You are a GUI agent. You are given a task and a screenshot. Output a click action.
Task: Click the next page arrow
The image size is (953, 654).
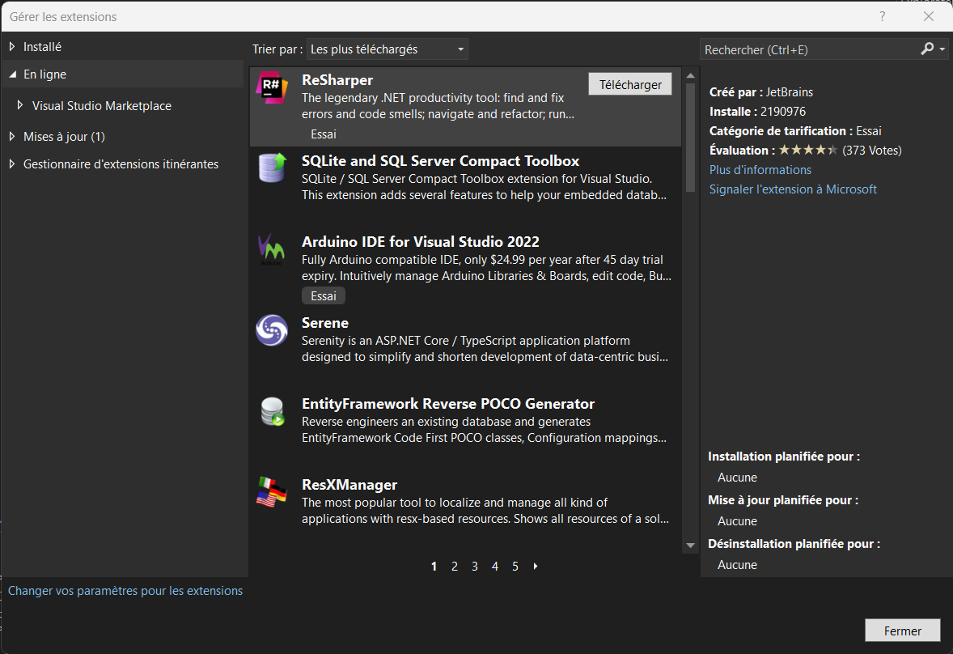[536, 567]
